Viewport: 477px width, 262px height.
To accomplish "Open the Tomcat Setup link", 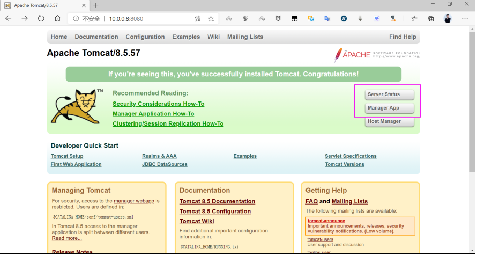I will pyautogui.click(x=67, y=156).
